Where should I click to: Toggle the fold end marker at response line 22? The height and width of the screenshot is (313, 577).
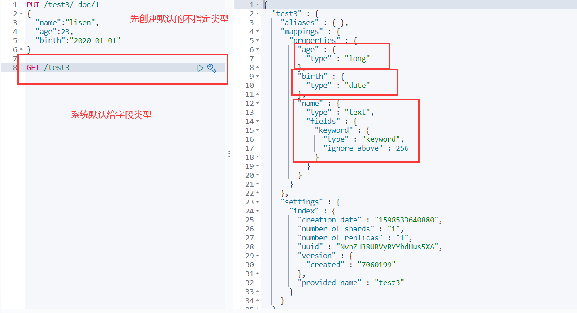pos(258,193)
